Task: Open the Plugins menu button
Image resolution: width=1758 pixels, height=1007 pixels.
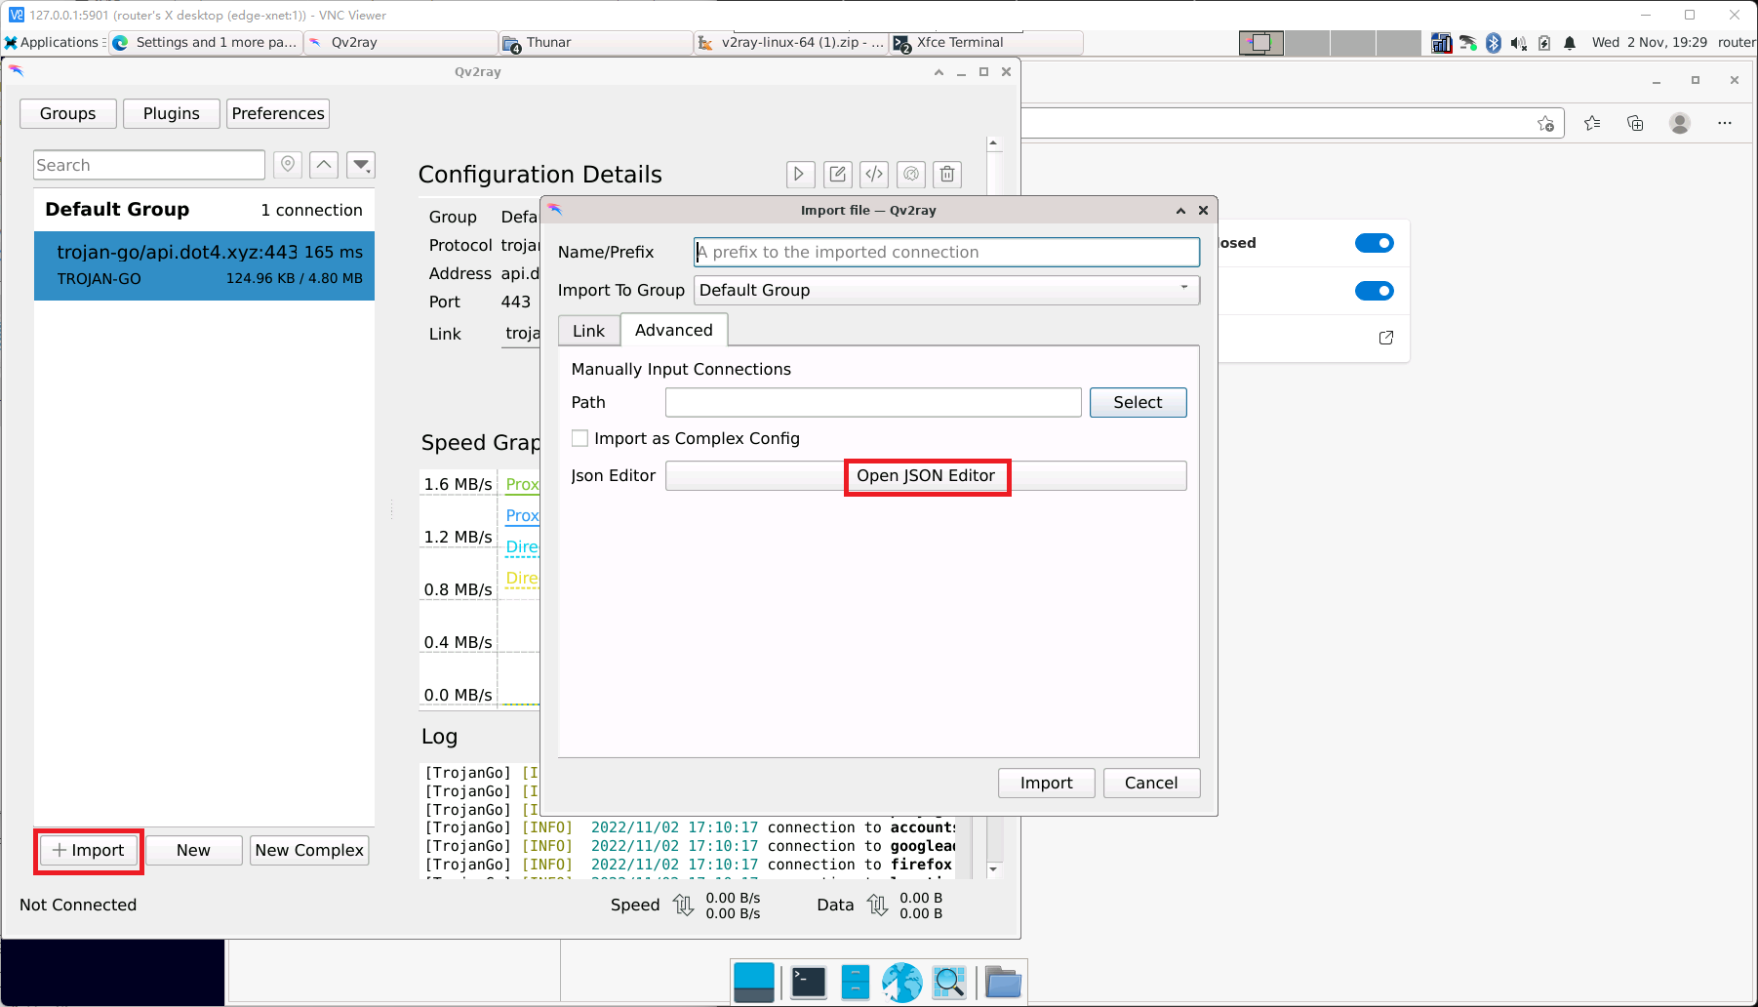Action: pyautogui.click(x=172, y=113)
